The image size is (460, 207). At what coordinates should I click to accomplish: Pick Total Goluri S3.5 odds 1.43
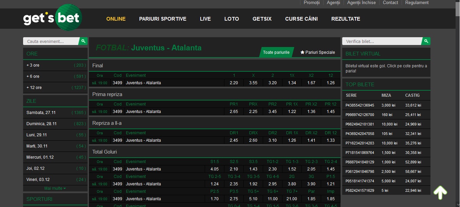(253, 169)
